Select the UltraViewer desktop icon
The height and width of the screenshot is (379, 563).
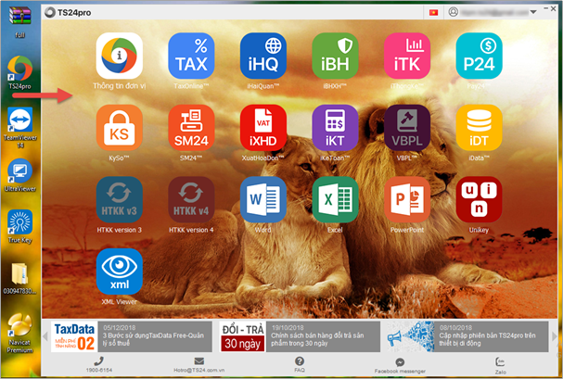(x=20, y=175)
